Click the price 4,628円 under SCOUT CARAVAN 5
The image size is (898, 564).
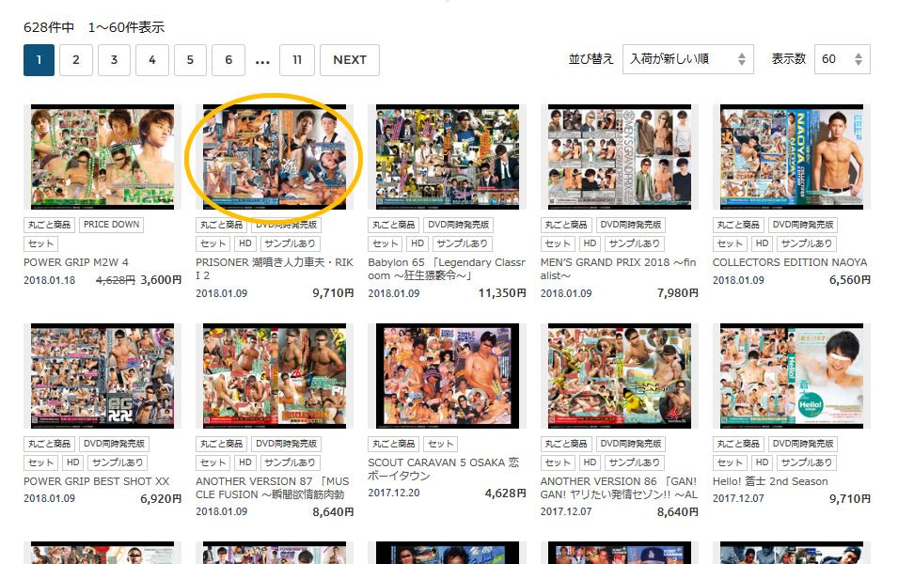[505, 493]
